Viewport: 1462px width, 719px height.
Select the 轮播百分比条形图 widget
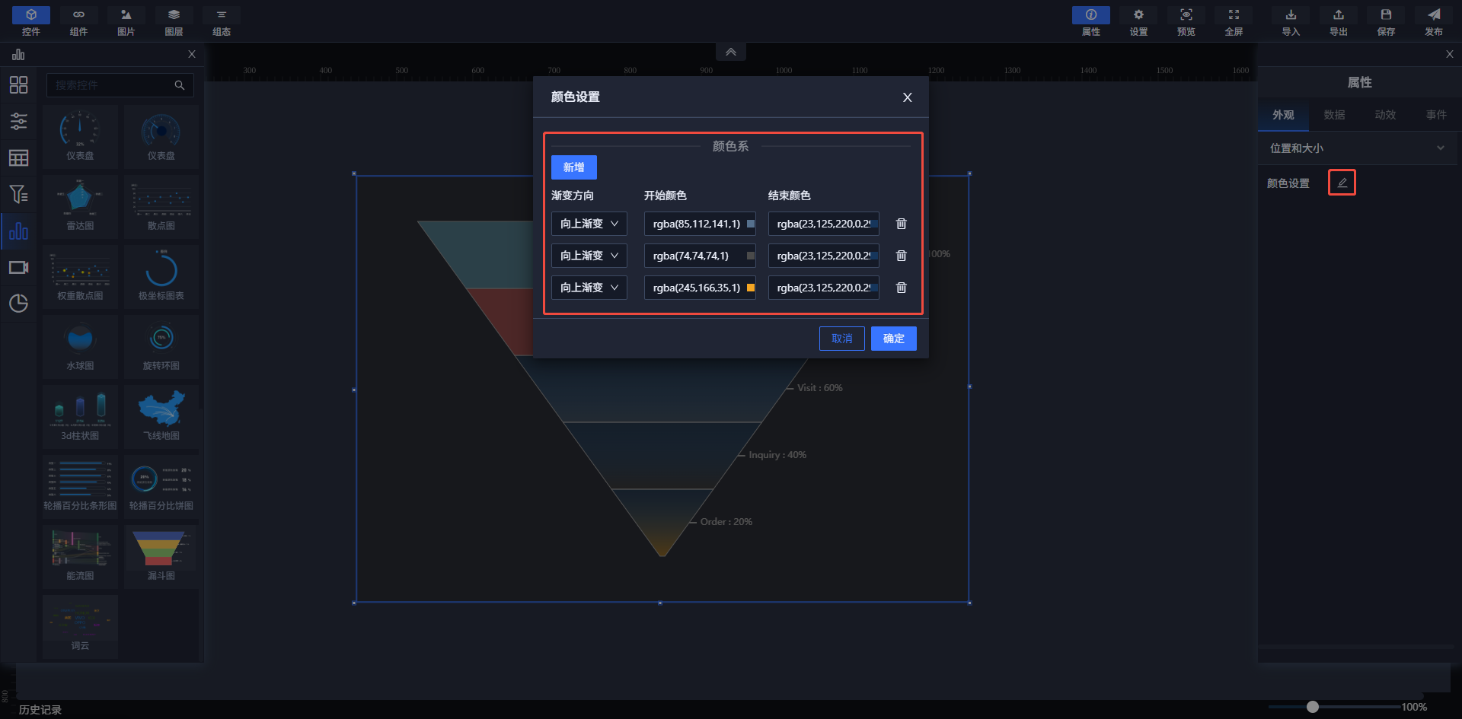pyautogui.click(x=80, y=486)
